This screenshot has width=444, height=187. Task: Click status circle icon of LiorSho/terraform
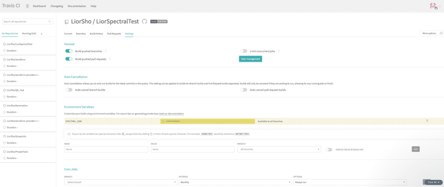pos(4,59)
